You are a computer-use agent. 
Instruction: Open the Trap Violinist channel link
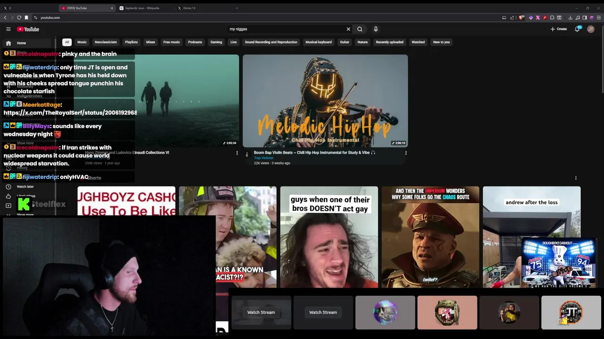pos(263,158)
